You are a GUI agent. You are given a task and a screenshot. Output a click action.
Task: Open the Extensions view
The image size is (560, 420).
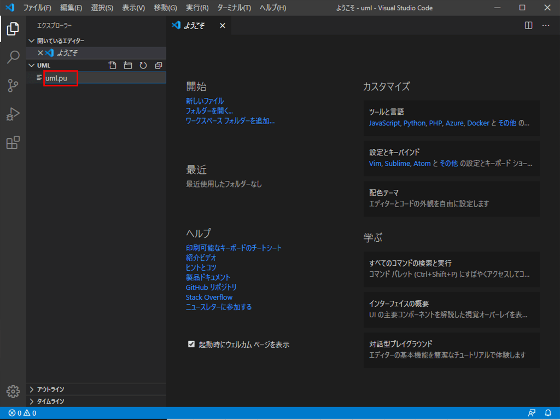pyautogui.click(x=13, y=143)
